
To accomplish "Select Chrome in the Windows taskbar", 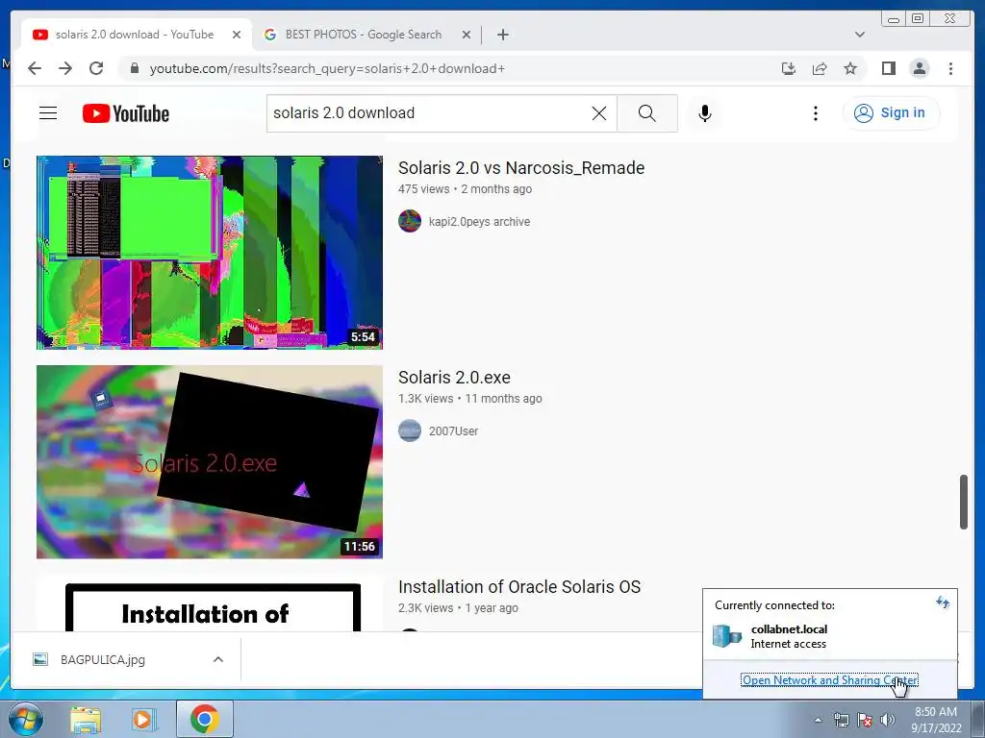I will [x=204, y=719].
